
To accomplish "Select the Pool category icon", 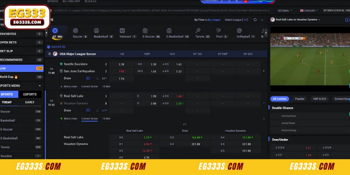I will (x=219, y=31).
